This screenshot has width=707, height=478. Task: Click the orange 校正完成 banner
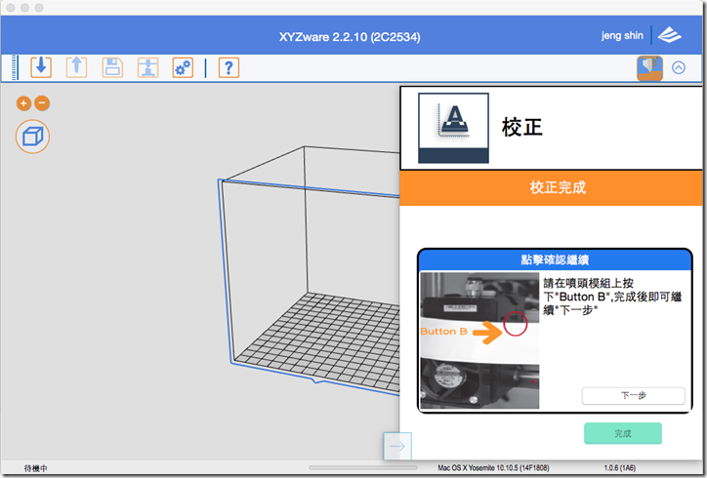[x=551, y=187]
